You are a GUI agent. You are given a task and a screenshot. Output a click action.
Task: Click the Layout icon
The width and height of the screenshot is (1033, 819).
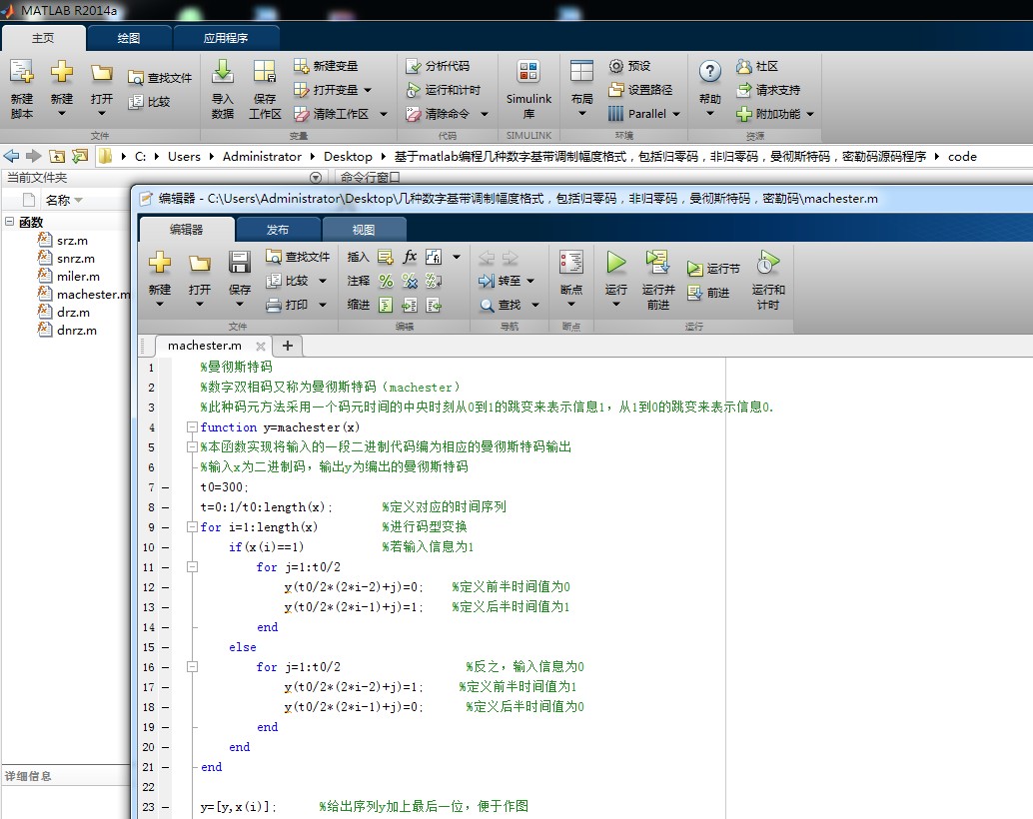(581, 72)
